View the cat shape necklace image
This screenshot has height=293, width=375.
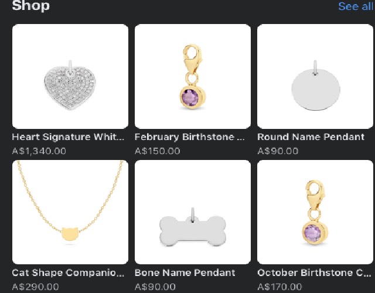coord(70,212)
